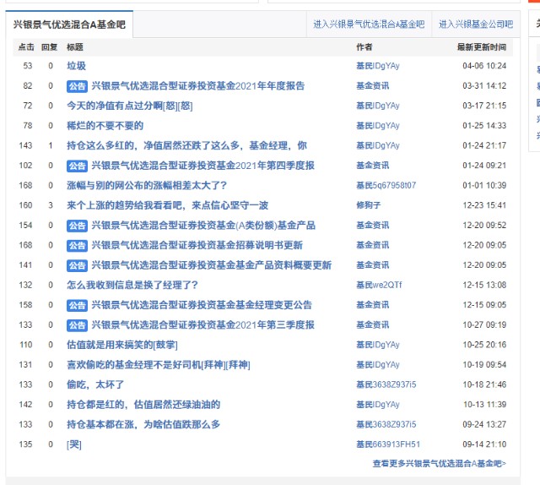This screenshot has height=485, width=540.
Task: Open author 基民IDgYAy on 垃圾 row
Action: point(378,66)
